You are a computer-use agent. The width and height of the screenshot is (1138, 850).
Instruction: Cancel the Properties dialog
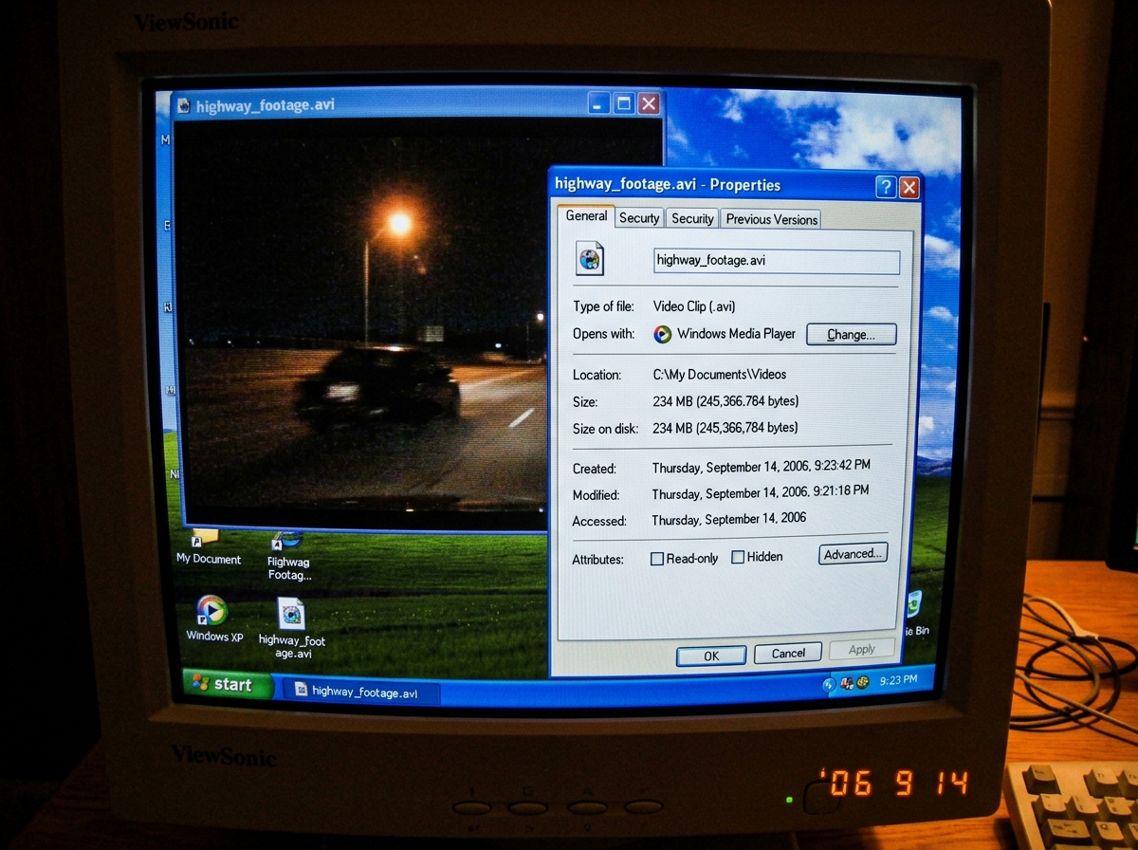(788, 654)
